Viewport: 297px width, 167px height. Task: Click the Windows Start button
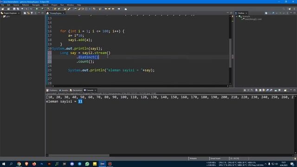pos(4,164)
